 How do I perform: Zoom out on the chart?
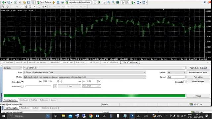pos(113,2)
